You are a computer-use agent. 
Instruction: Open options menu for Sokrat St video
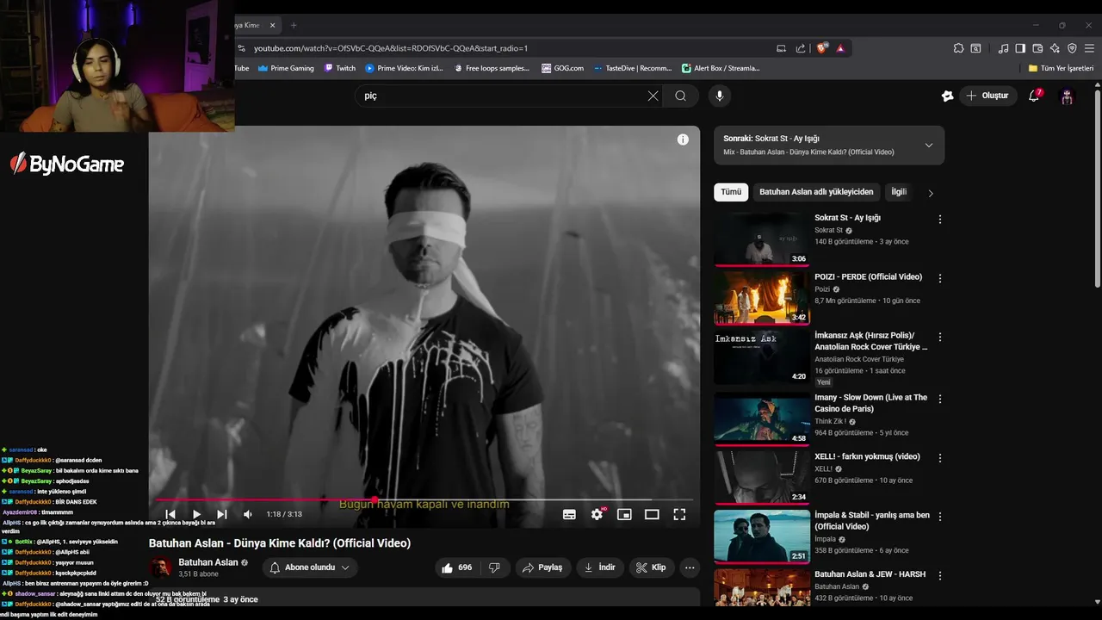tap(940, 220)
